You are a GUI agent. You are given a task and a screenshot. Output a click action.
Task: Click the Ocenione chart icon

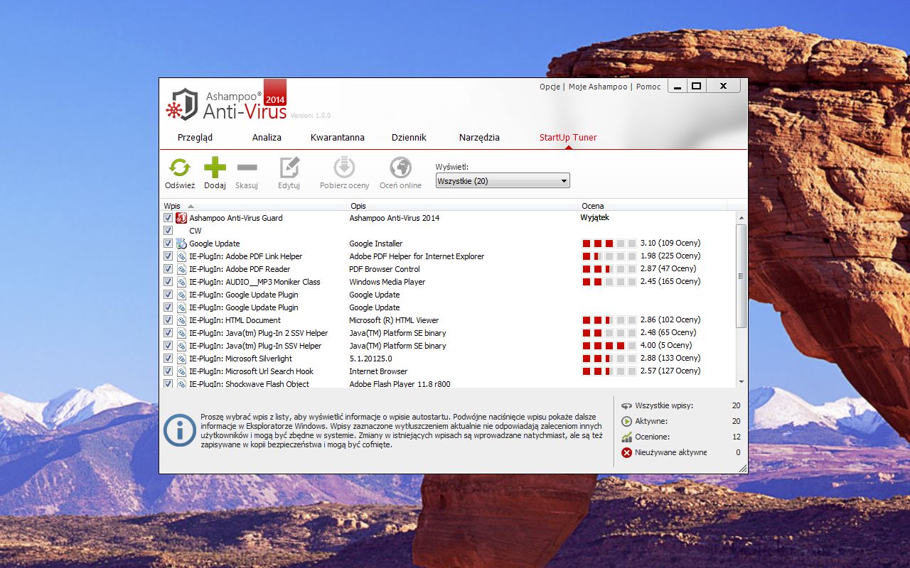pos(626,437)
